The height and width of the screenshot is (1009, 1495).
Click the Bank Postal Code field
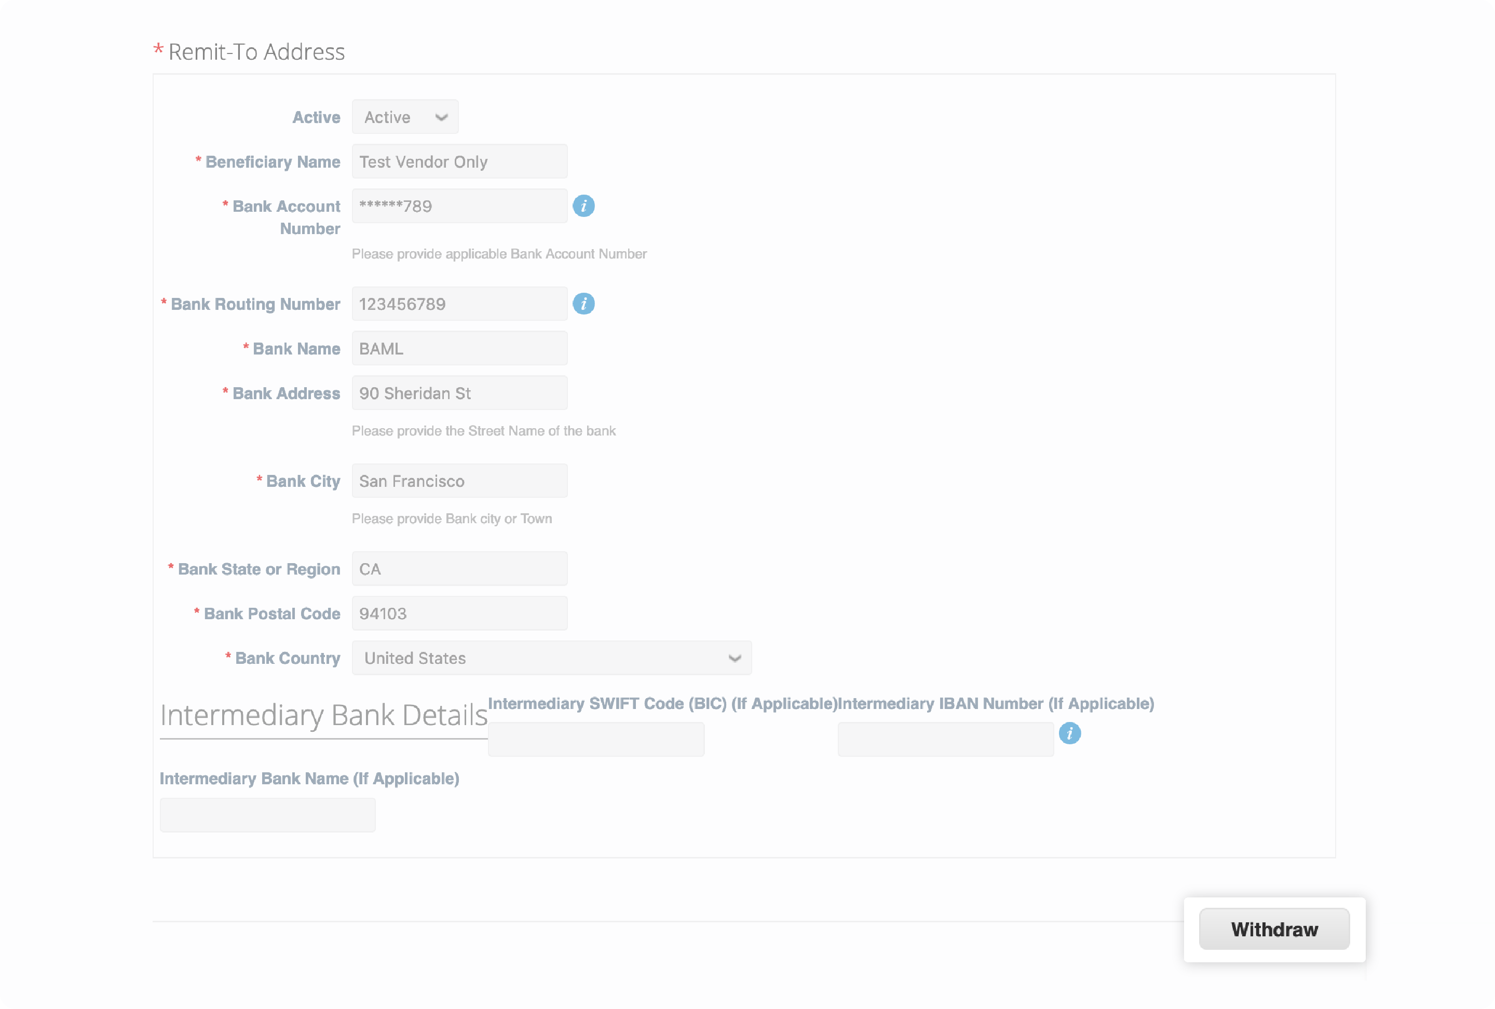coord(459,613)
